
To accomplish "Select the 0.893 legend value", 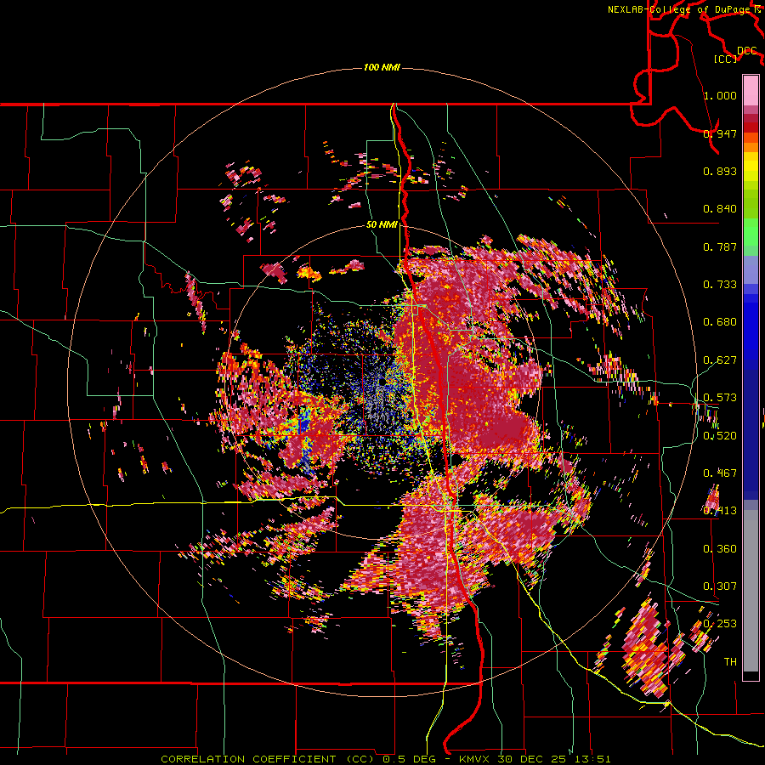I will pyautogui.click(x=720, y=171).
